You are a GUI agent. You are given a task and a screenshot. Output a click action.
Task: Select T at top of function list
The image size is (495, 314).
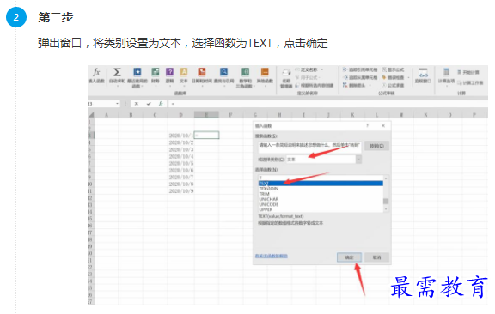(321, 178)
